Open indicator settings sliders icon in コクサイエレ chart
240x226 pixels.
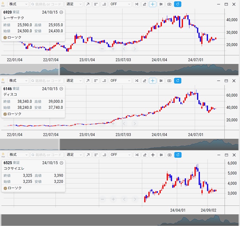coord(161,155)
